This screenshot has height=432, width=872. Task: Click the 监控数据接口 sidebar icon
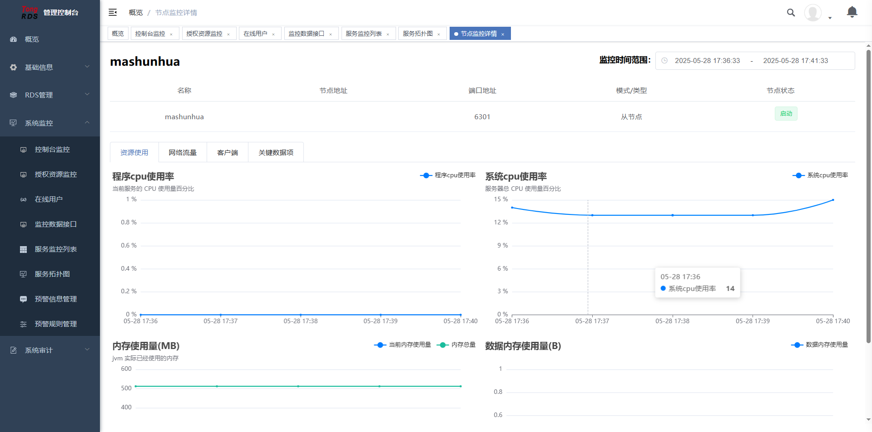[24, 224]
